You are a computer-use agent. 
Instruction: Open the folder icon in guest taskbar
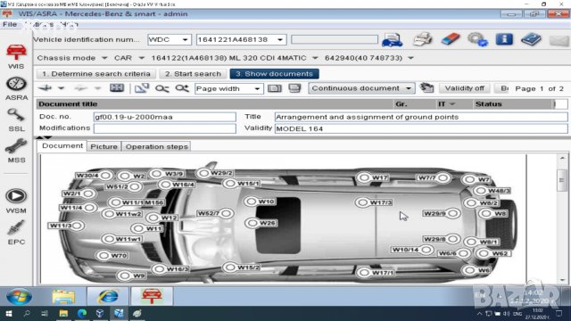63,296
